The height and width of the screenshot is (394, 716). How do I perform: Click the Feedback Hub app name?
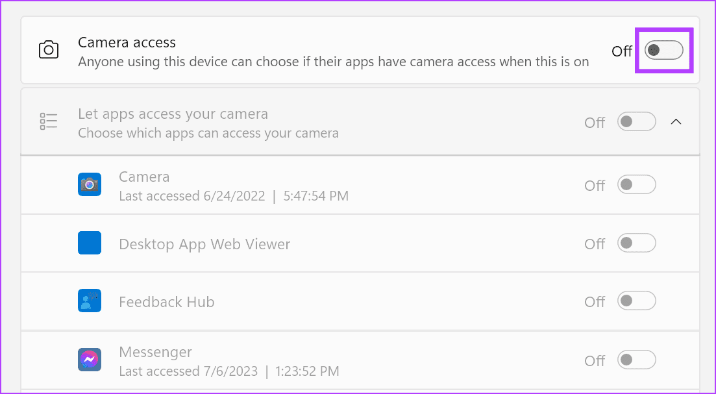(166, 302)
